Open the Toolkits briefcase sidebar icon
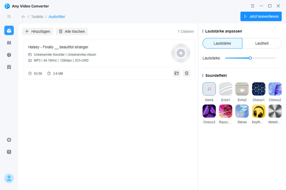 click(9, 30)
